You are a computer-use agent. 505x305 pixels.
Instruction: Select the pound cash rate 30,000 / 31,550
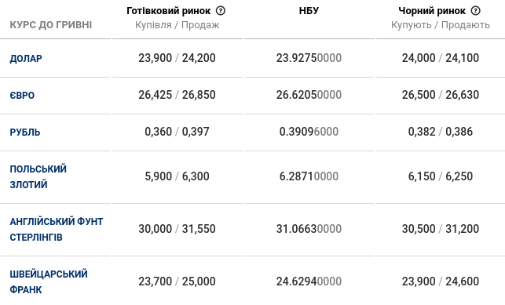click(x=177, y=229)
